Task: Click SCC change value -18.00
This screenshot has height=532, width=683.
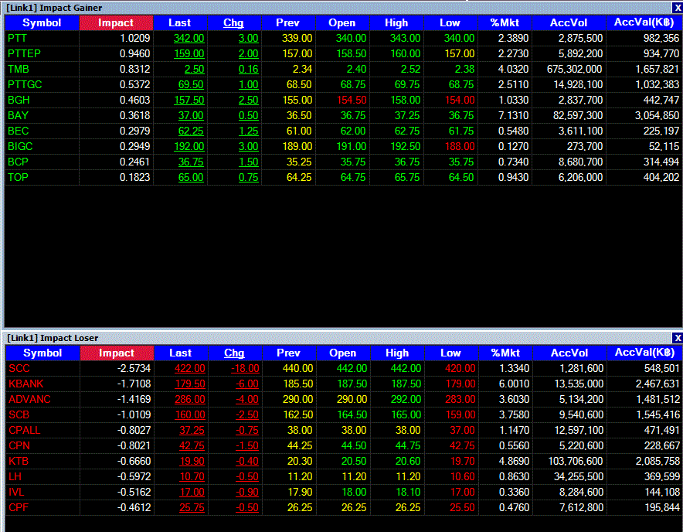Action: pyautogui.click(x=245, y=369)
